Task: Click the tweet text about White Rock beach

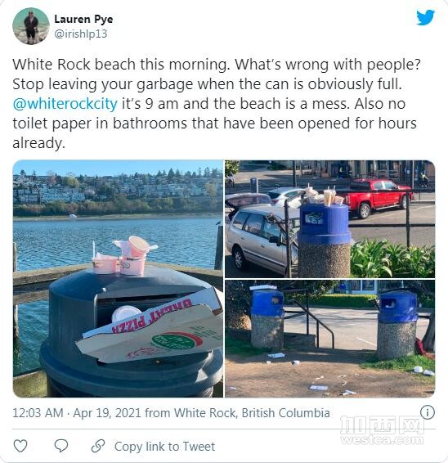Action: [x=217, y=104]
